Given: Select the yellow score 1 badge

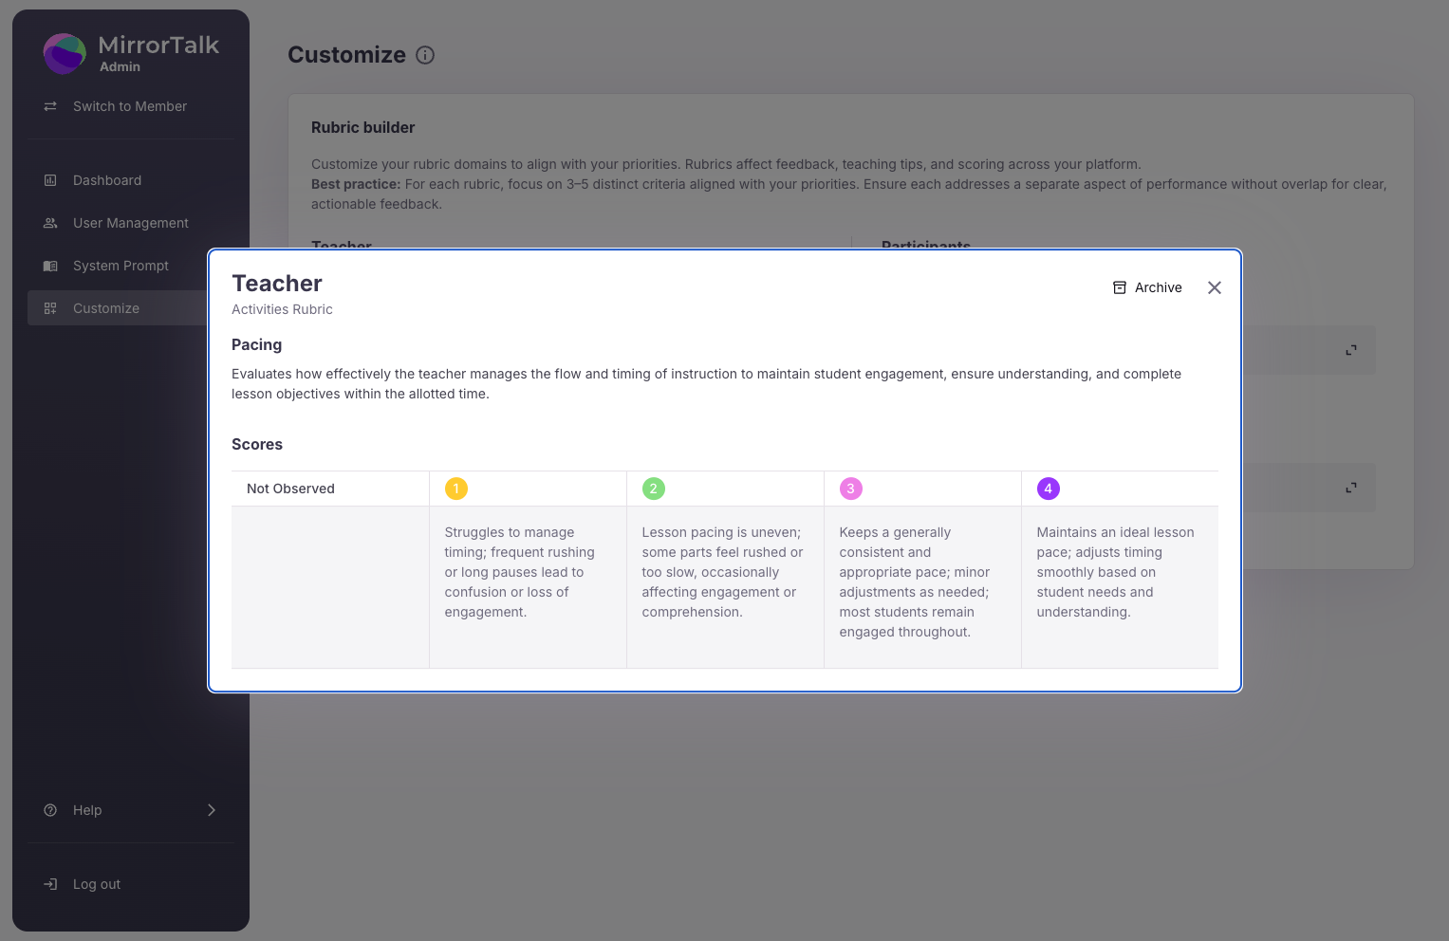Looking at the screenshot, I should tap(455, 489).
